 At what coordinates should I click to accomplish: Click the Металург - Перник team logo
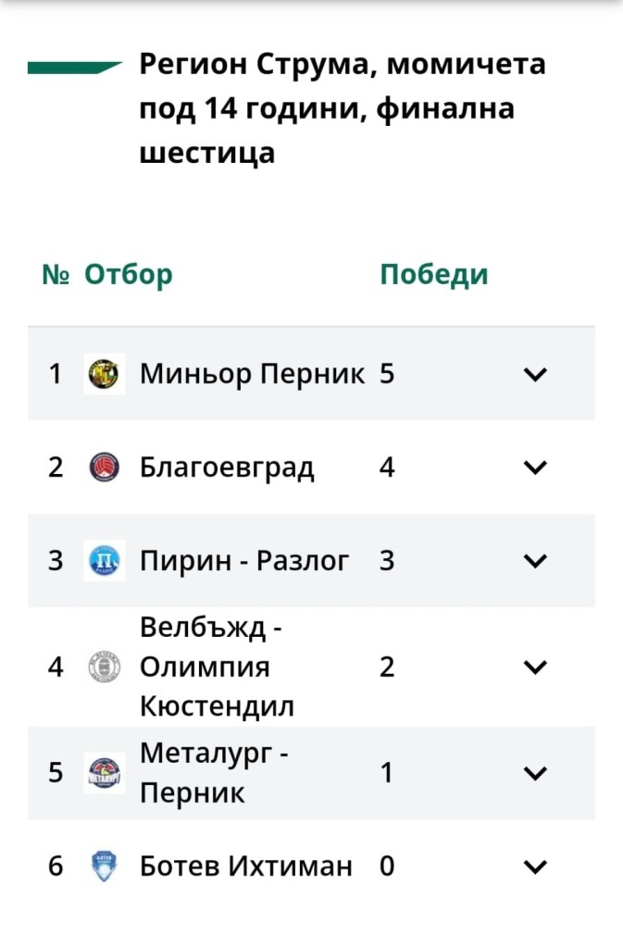(x=104, y=773)
